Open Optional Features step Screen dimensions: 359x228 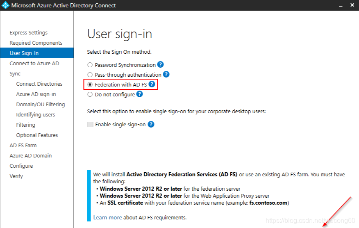click(37, 135)
